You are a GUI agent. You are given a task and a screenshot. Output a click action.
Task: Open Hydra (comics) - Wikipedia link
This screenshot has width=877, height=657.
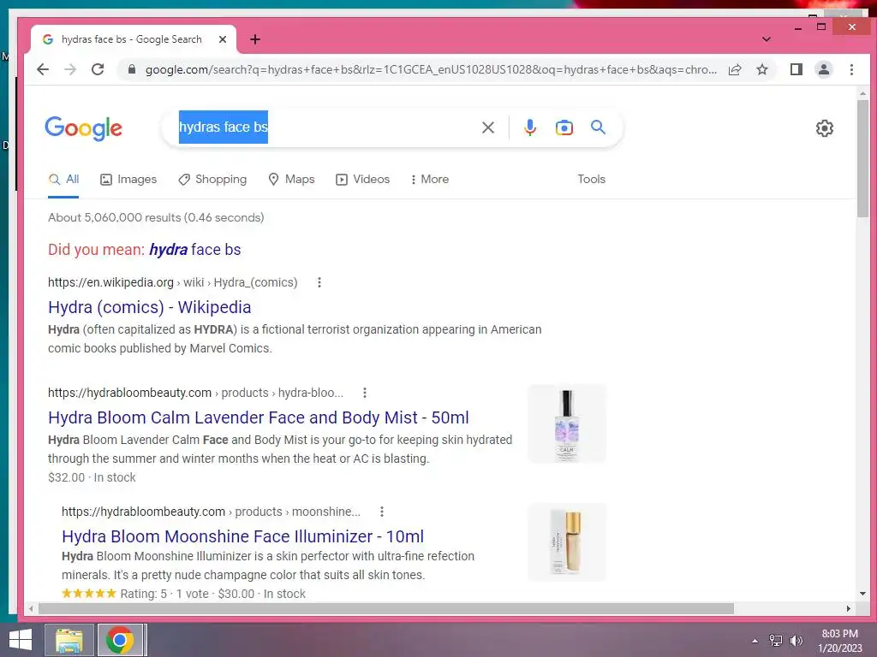pyautogui.click(x=149, y=307)
